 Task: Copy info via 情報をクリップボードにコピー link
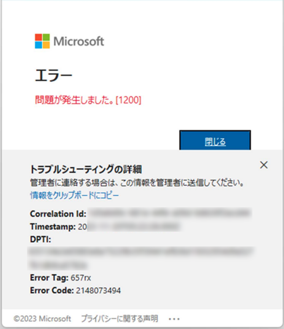click(75, 195)
